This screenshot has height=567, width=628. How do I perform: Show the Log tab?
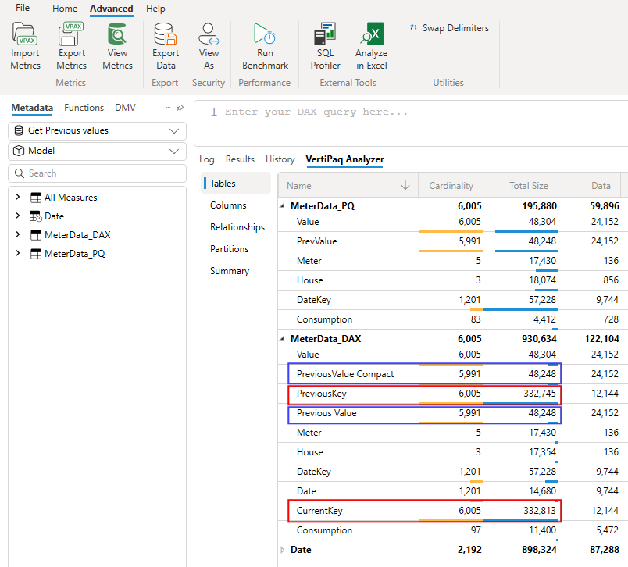(207, 159)
